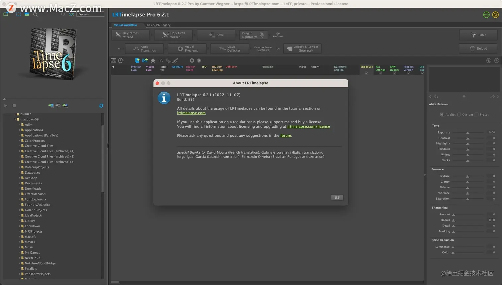This screenshot has width=502, height=285.
Task: Toggle the Exposure column checkbox
Action: (367, 73)
